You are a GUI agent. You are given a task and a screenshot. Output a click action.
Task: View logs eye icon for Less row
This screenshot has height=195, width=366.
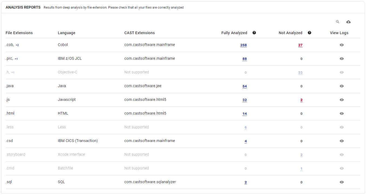(342, 127)
